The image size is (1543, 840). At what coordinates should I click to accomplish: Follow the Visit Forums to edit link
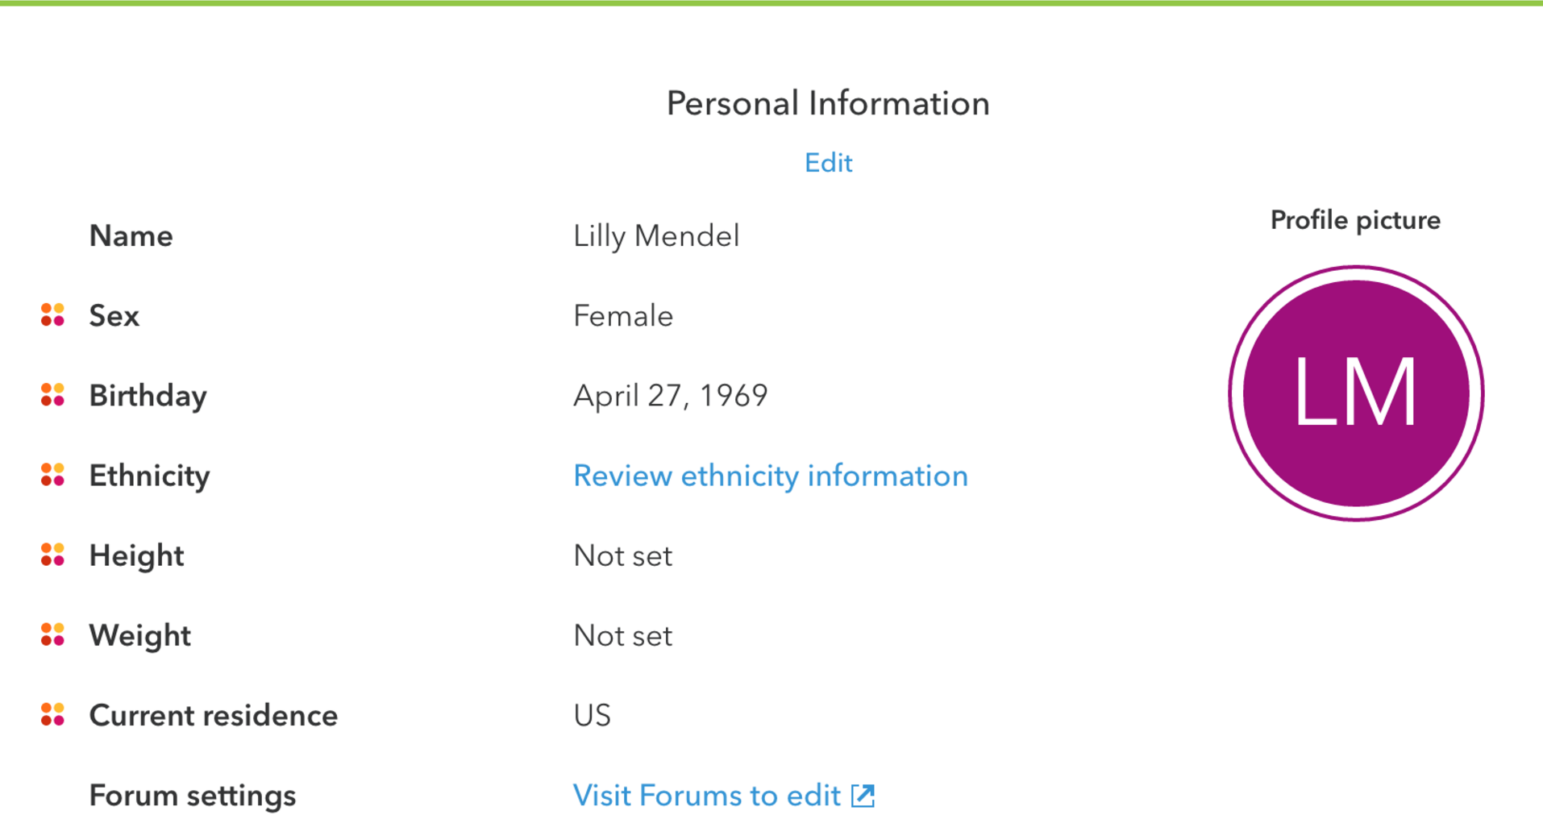pos(707,796)
